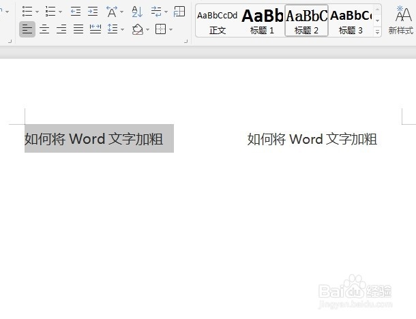This screenshot has width=416, height=319.
Task: Expand the paragraph marks dropdown arrow
Action: 166,12
